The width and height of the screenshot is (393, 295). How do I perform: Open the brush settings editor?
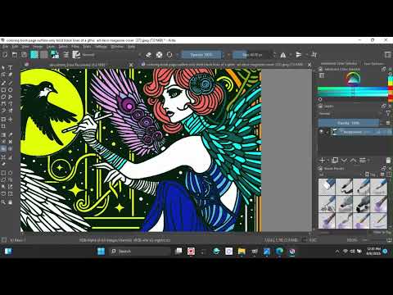point(66,55)
